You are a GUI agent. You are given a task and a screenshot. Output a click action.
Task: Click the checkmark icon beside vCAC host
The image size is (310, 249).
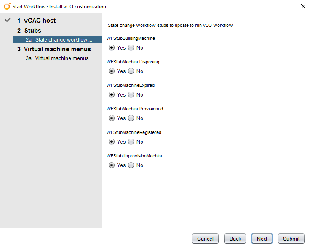point(7,20)
